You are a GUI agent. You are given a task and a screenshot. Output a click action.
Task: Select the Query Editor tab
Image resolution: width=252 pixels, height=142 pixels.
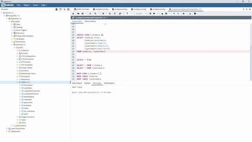(x=77, y=21)
